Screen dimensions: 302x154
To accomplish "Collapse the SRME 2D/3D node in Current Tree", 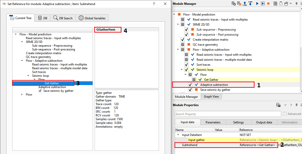I will [22, 42].
